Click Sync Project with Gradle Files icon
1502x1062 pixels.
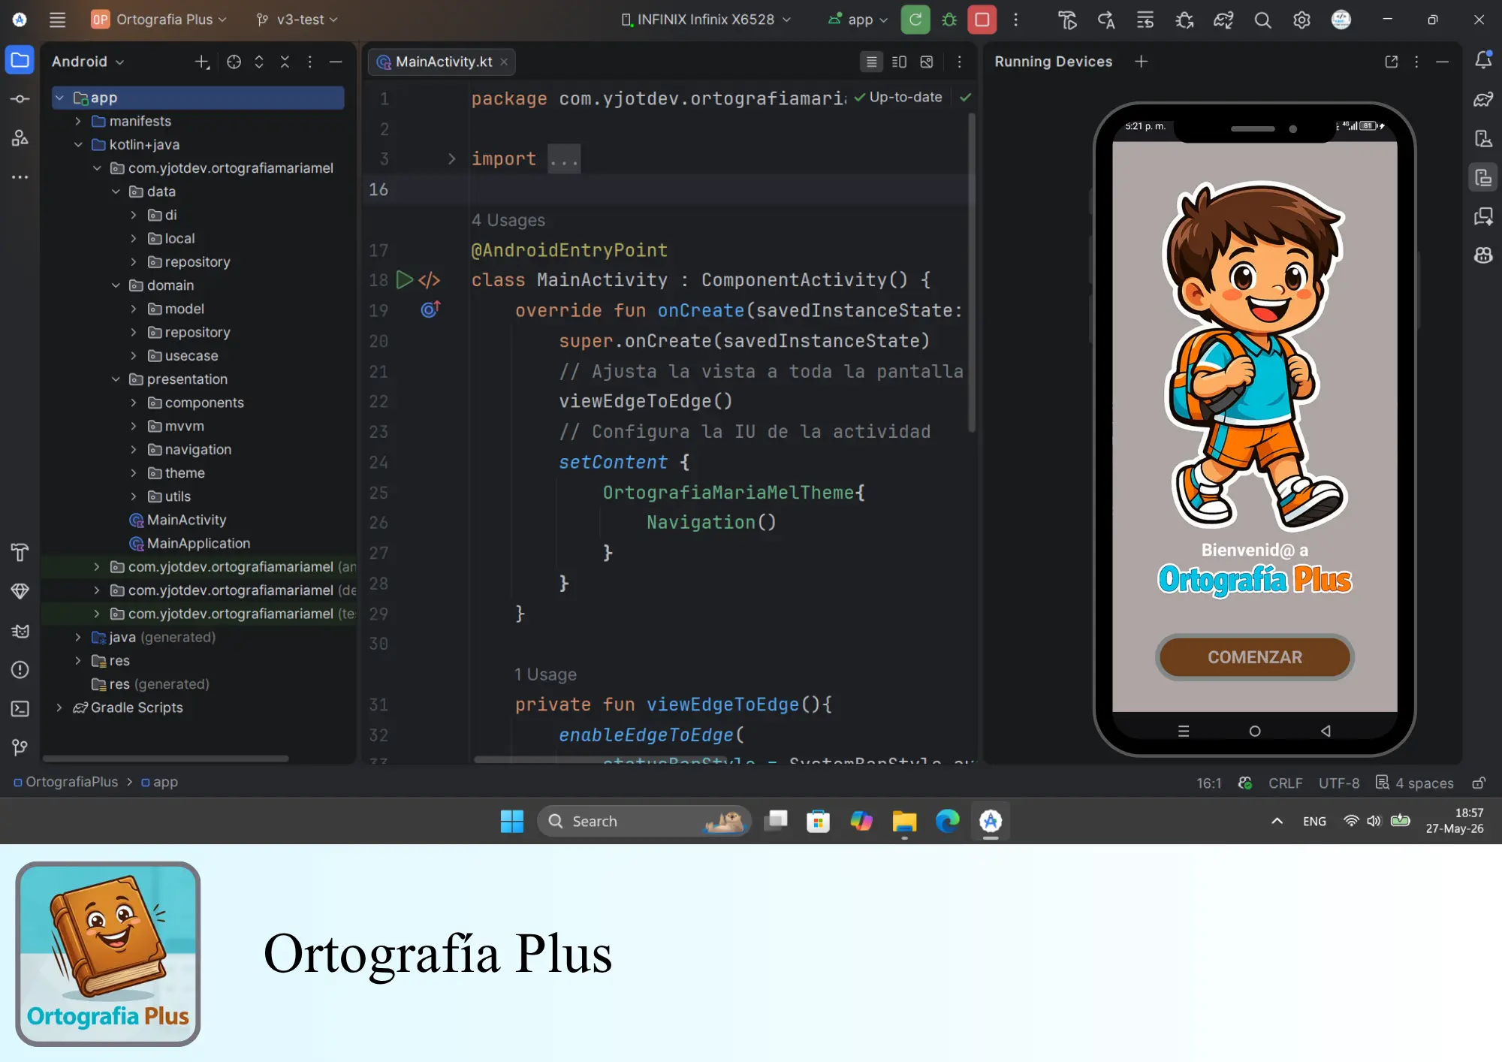pyautogui.click(x=1223, y=20)
